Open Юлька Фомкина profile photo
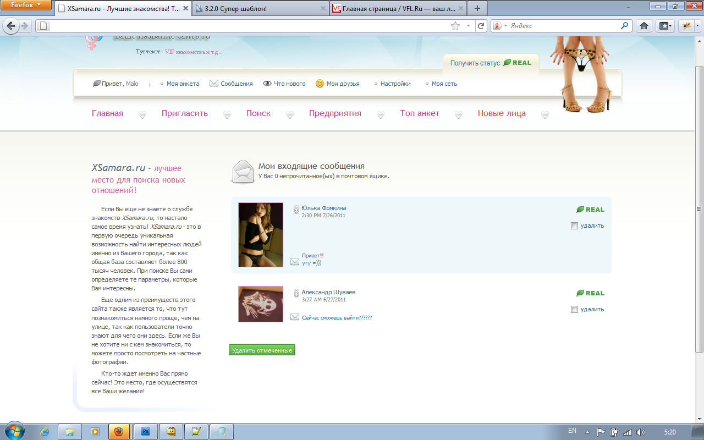704x440 pixels. pos(261,235)
